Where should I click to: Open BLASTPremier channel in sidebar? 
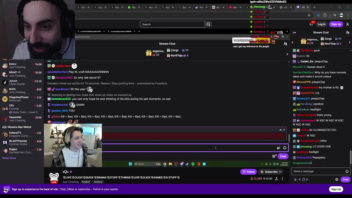coord(22,143)
